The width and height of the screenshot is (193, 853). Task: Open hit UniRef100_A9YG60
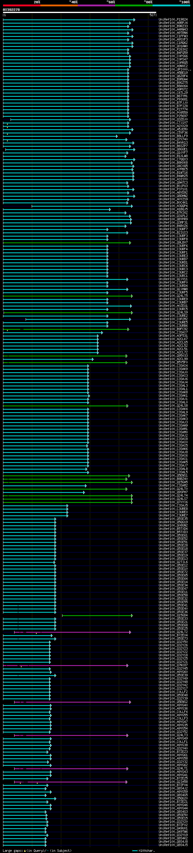pos(173,671)
